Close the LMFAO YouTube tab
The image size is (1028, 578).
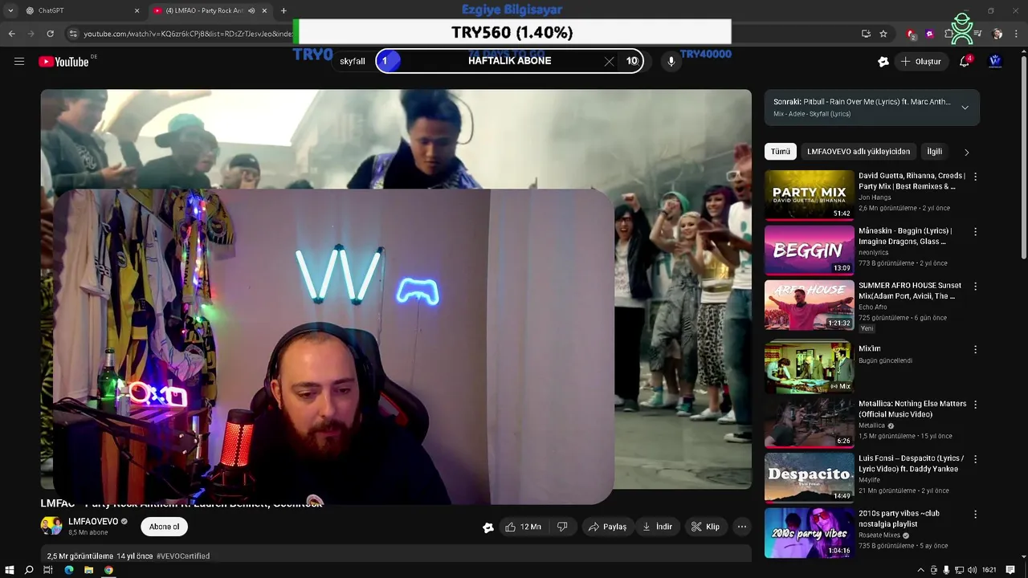tap(264, 10)
